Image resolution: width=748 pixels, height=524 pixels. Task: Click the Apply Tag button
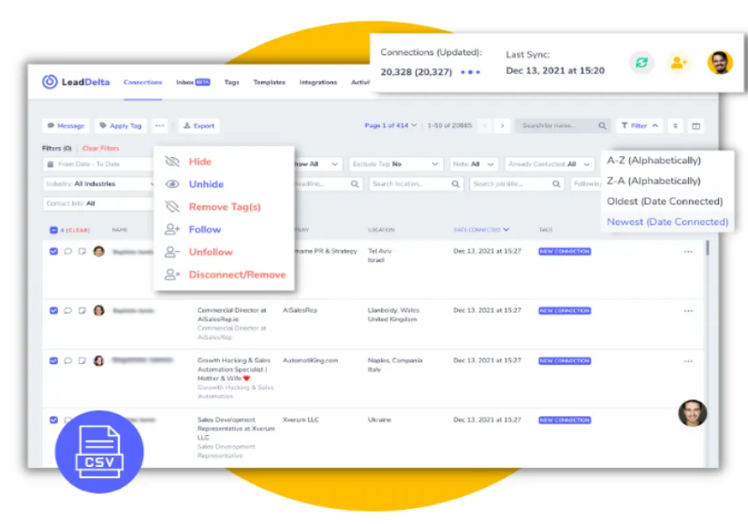pyautogui.click(x=120, y=126)
